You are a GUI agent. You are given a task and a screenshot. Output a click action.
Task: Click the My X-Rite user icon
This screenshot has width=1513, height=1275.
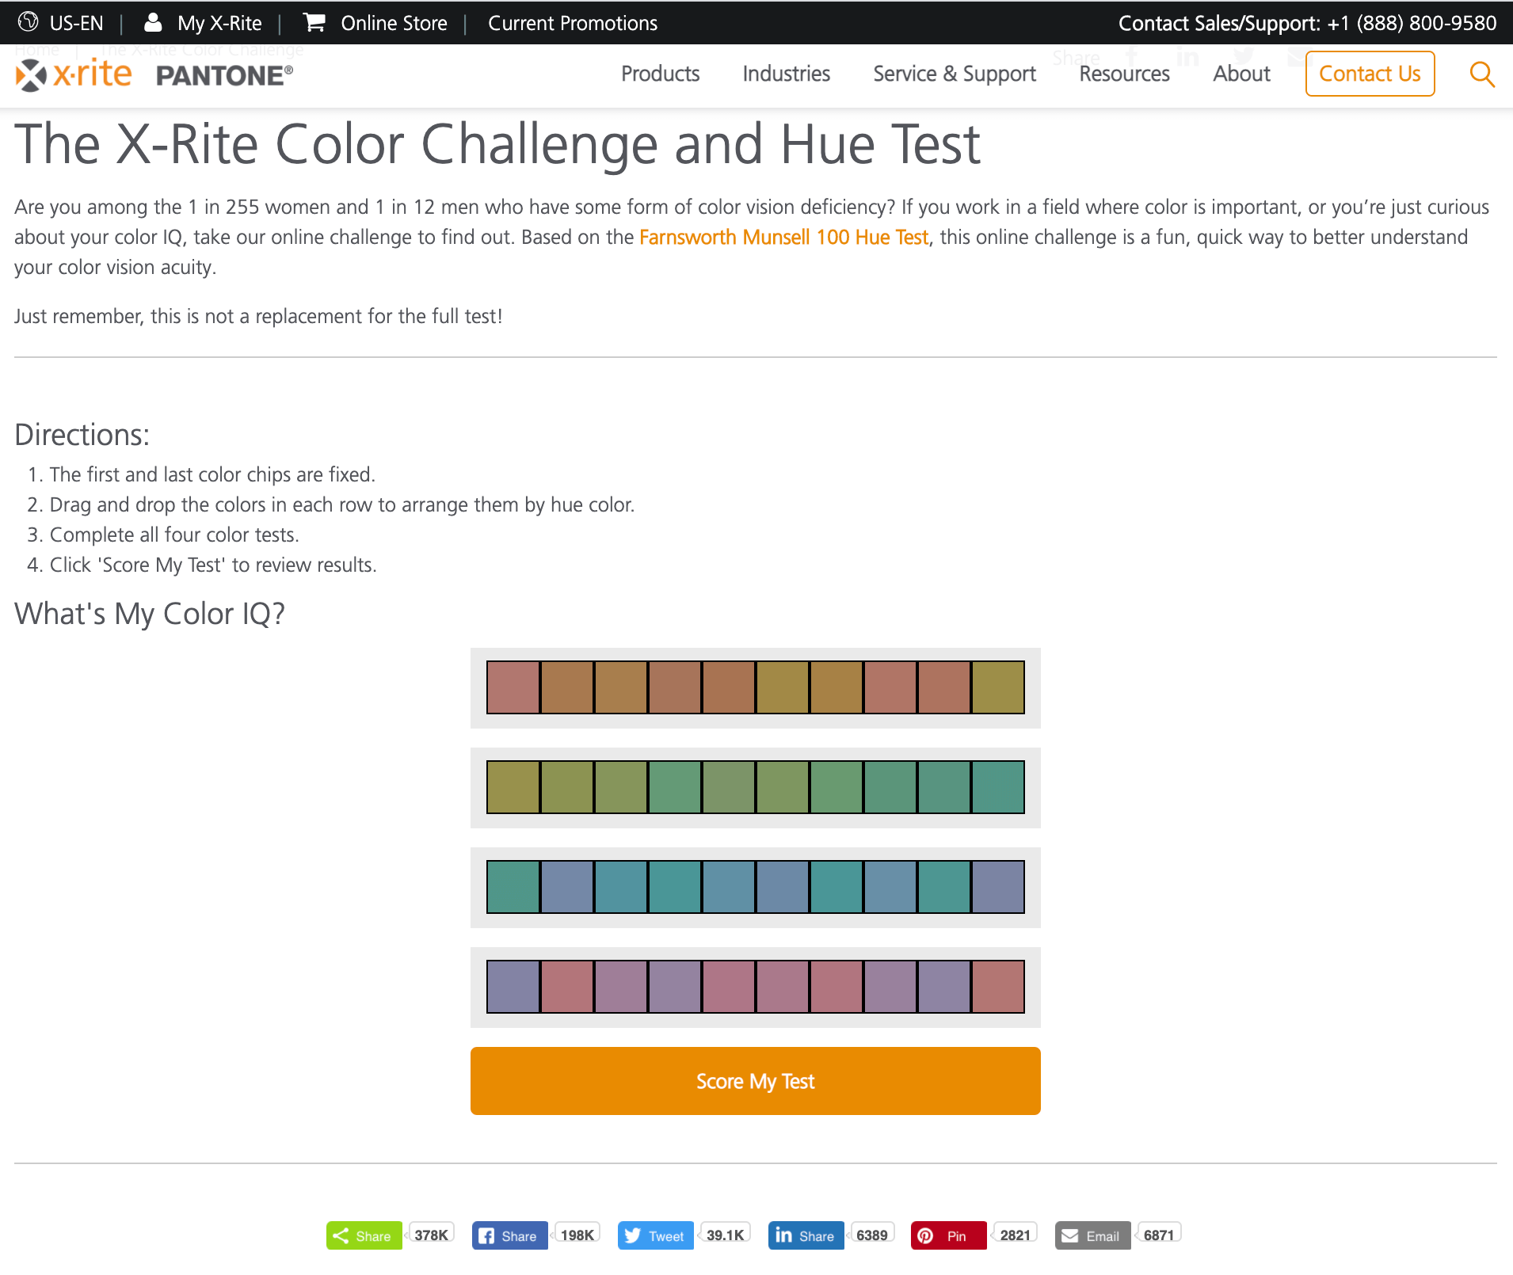pos(153,23)
